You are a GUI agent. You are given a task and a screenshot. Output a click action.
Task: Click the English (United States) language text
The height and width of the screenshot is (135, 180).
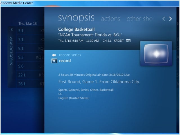pyautogui.click(x=74, y=98)
